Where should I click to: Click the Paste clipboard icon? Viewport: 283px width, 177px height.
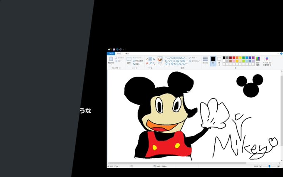[111, 59]
